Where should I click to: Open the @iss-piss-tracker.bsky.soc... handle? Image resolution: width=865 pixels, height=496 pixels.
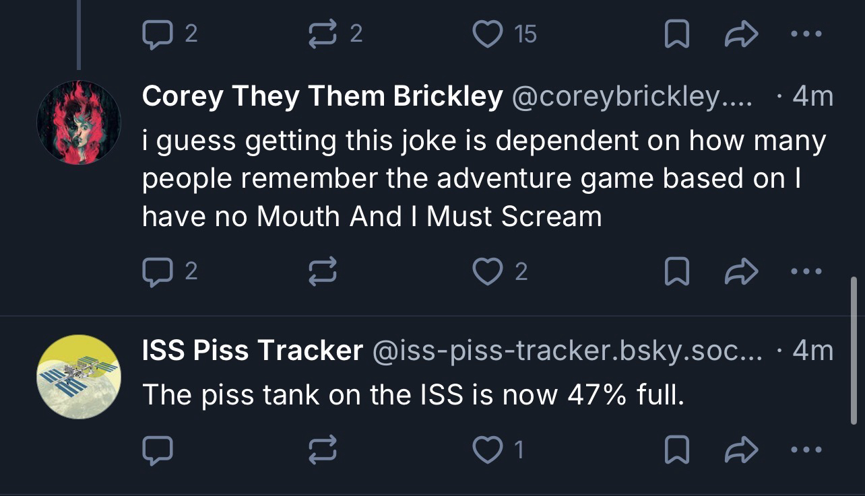[x=567, y=351]
